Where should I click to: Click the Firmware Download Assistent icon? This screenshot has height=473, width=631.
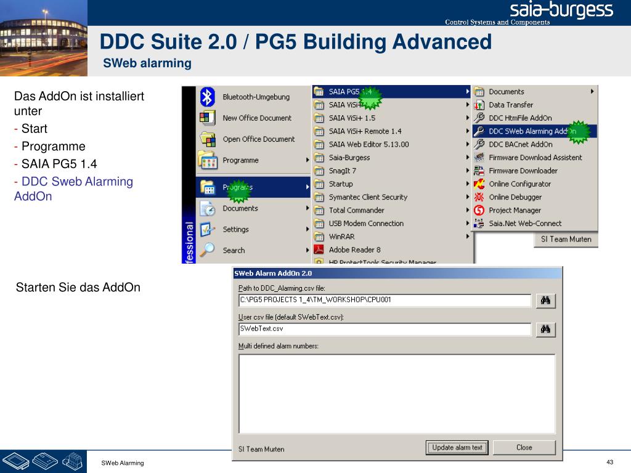pos(479,157)
